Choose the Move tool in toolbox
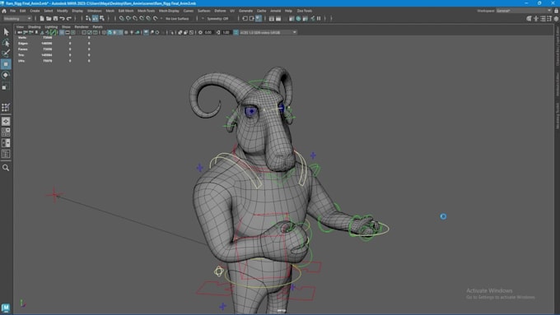The width and height of the screenshot is (560, 315). (x=6, y=64)
